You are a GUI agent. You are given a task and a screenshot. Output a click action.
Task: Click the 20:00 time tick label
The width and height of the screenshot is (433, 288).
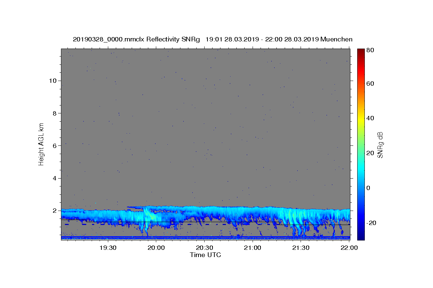pos(156,248)
